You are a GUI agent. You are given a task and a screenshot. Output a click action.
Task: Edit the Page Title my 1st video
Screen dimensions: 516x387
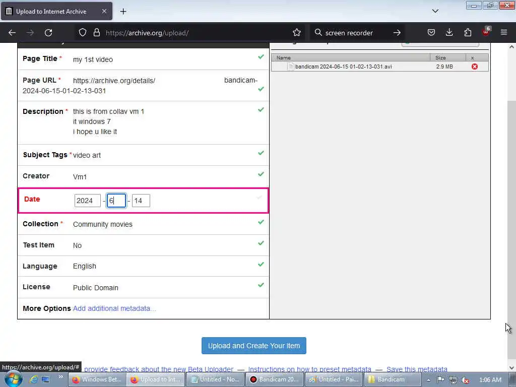[93, 59]
